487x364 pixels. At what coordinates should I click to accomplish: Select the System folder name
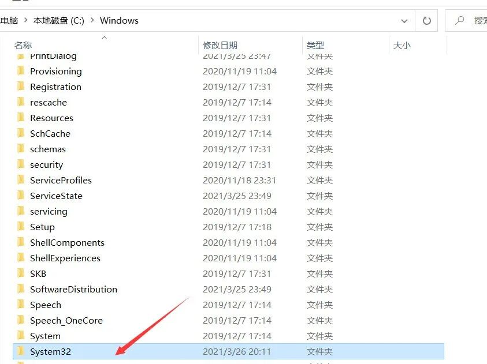coord(45,336)
